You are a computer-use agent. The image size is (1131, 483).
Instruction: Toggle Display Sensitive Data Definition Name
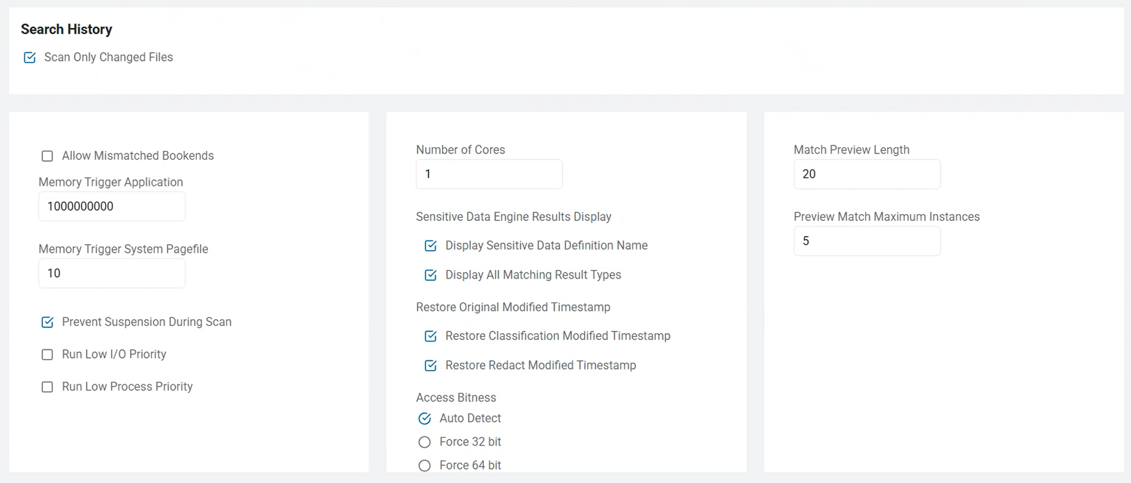430,246
